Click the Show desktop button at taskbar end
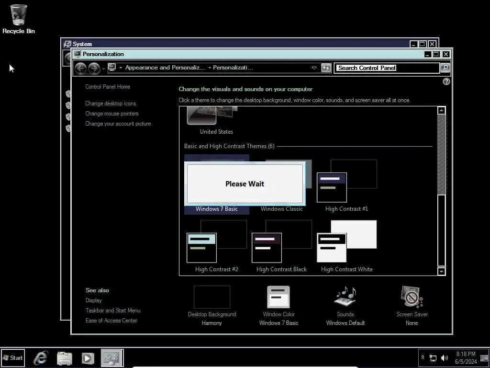 click(484, 357)
